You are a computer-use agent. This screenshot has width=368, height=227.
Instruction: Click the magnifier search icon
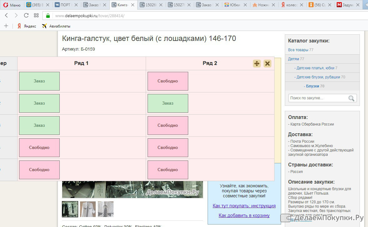[x=351, y=98]
